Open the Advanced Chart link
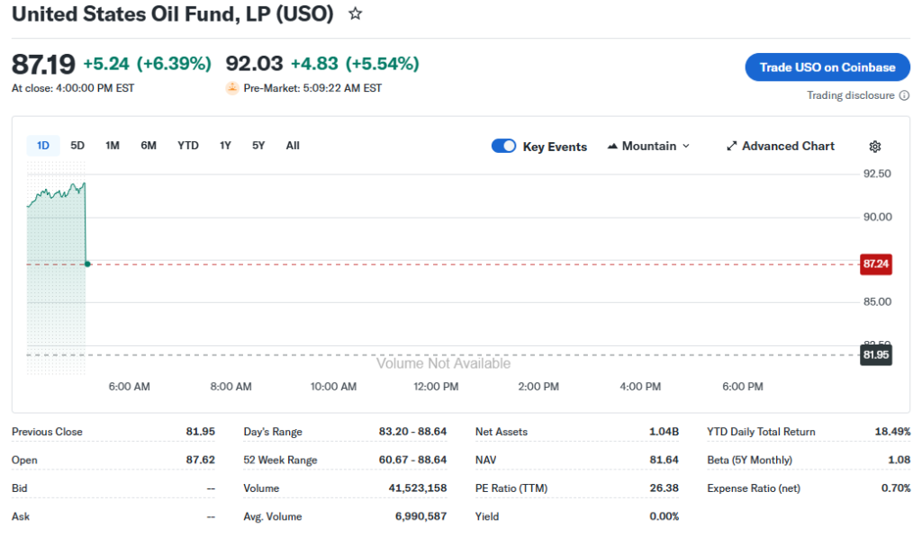This screenshot has height=537, width=922. [x=788, y=147]
